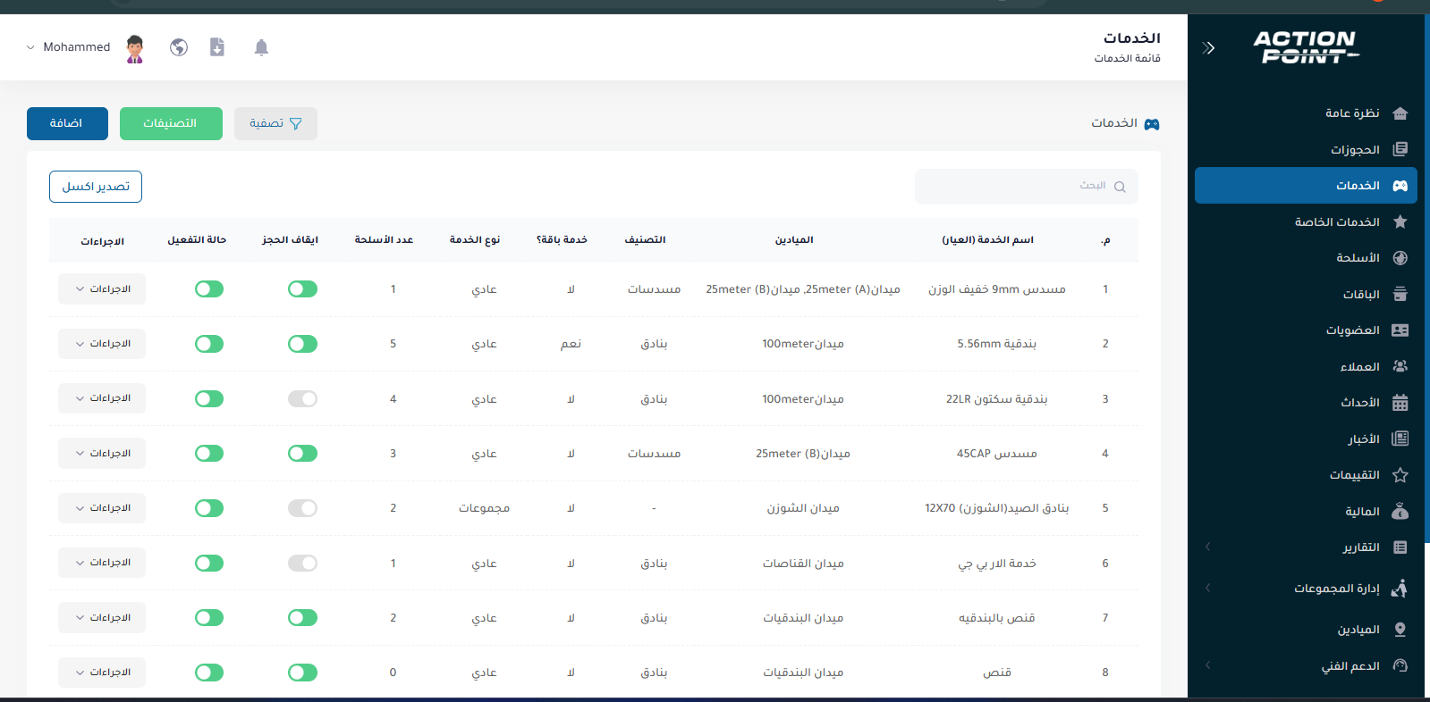The height and width of the screenshot is (702, 1430).
Task: Click gamepad icon in active الخدمات sidebar item
Action: tap(1400, 186)
